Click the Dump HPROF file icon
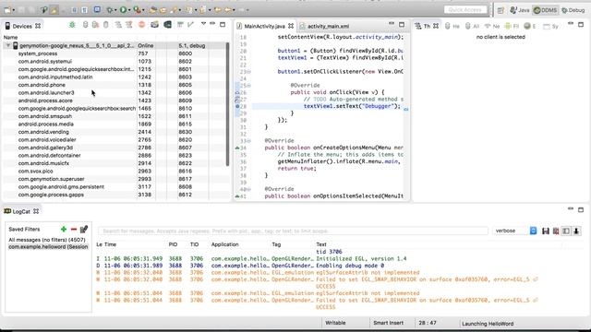This screenshot has width=591, height=332. (x=96, y=25)
